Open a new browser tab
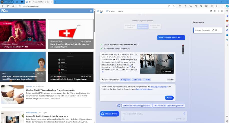 (56, 2)
